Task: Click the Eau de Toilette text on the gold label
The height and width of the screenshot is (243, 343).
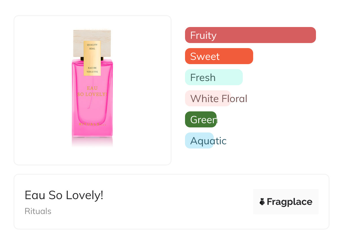Action: click(x=92, y=70)
